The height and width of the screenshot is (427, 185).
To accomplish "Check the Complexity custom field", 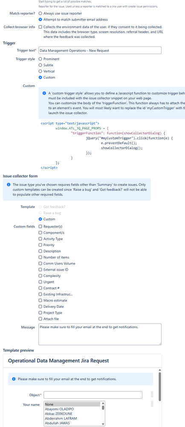I will pyautogui.click(x=40, y=276).
